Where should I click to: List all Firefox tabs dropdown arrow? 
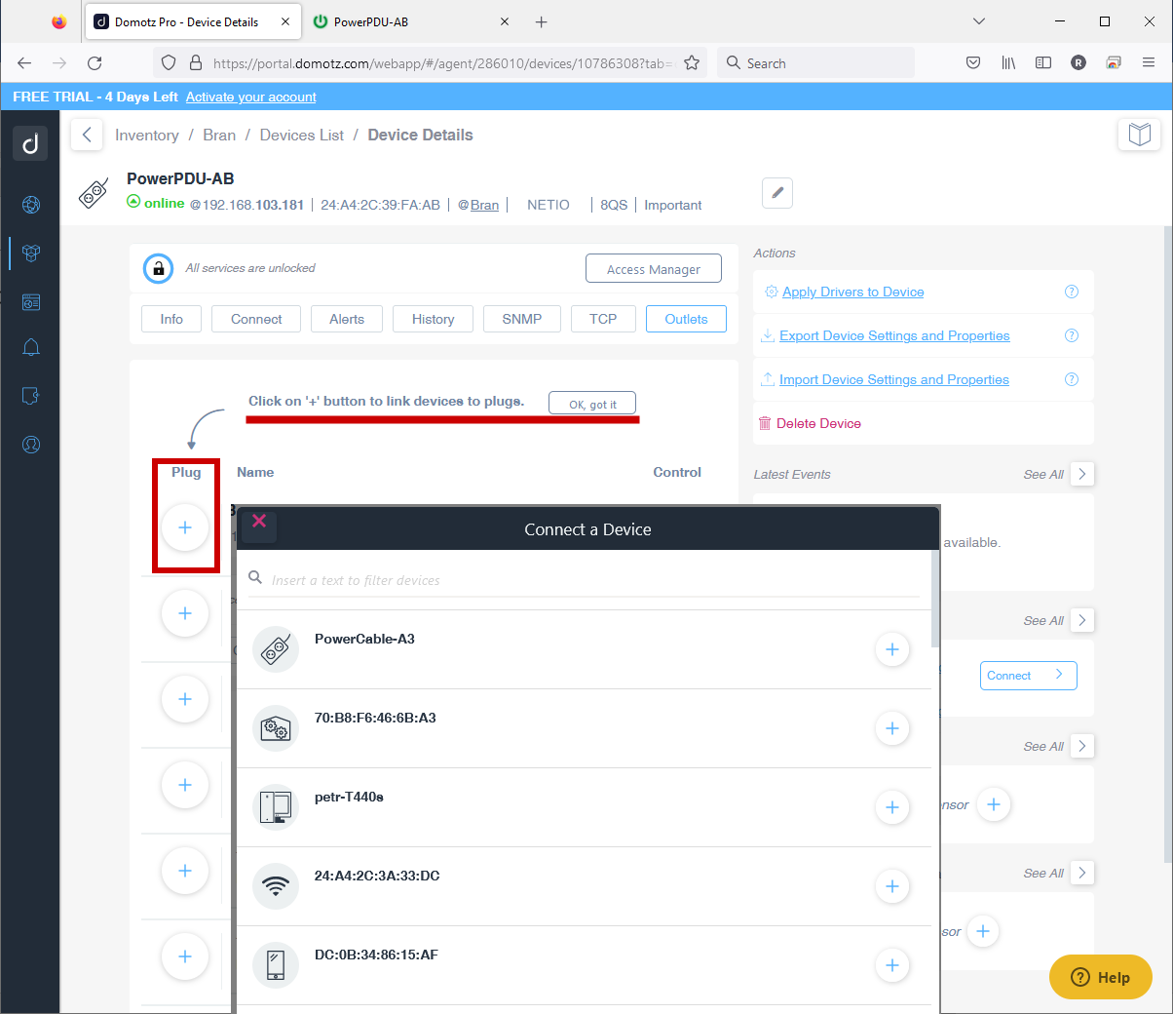(x=979, y=21)
